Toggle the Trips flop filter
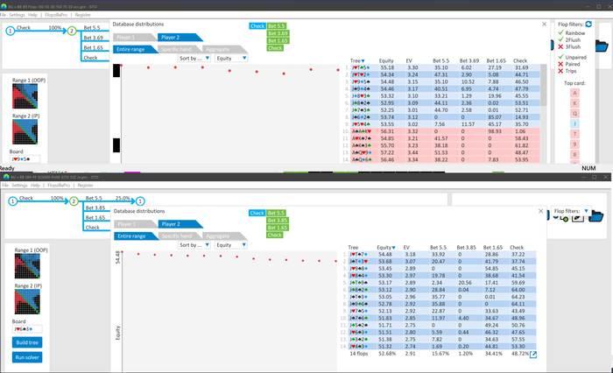Viewport: 613px width, 373px height. click(567, 71)
